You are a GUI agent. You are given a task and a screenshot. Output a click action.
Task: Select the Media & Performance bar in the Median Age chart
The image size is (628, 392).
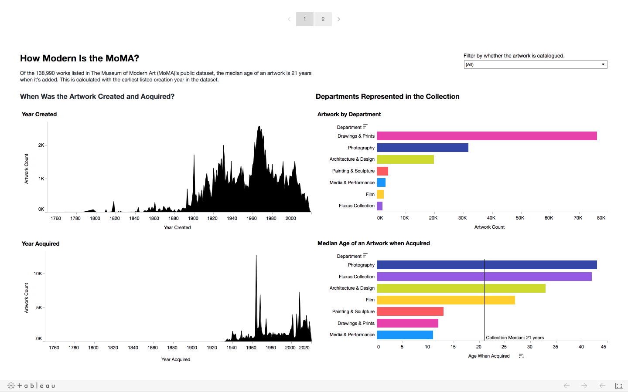[x=405, y=335]
